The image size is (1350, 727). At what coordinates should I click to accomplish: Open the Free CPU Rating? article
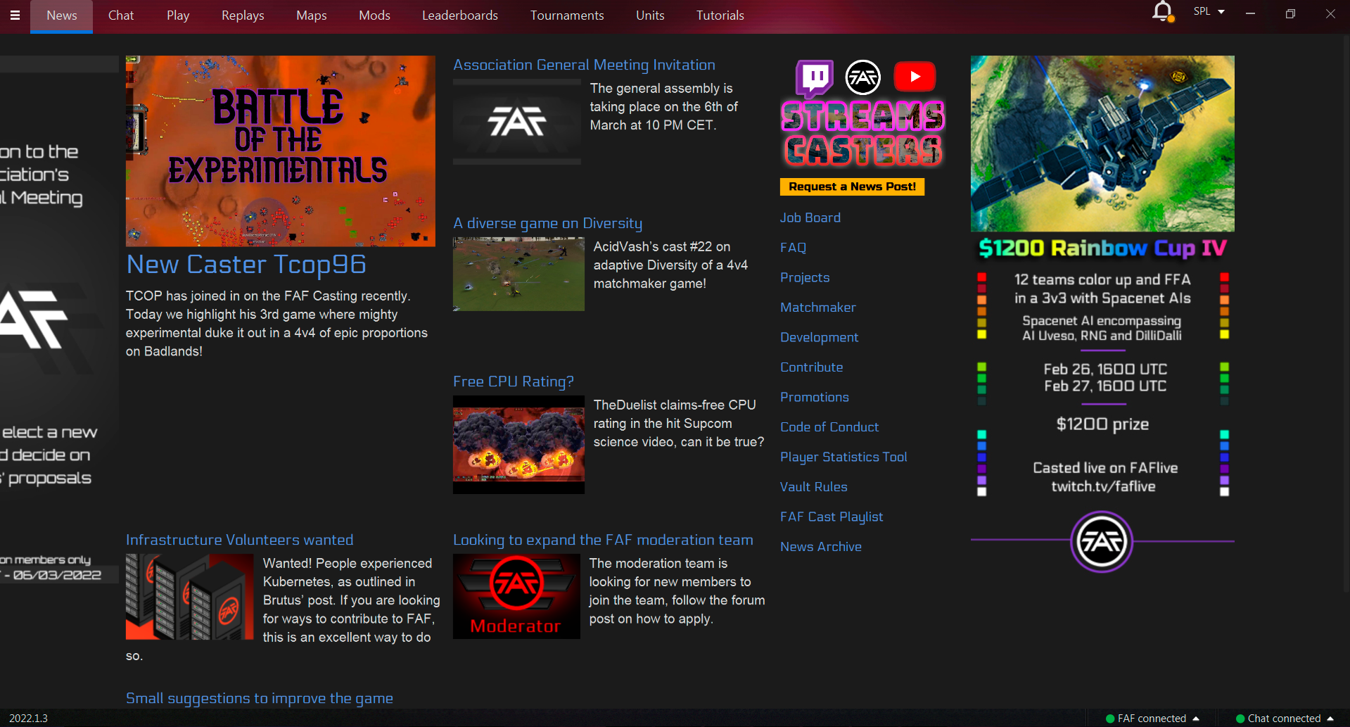(x=514, y=381)
